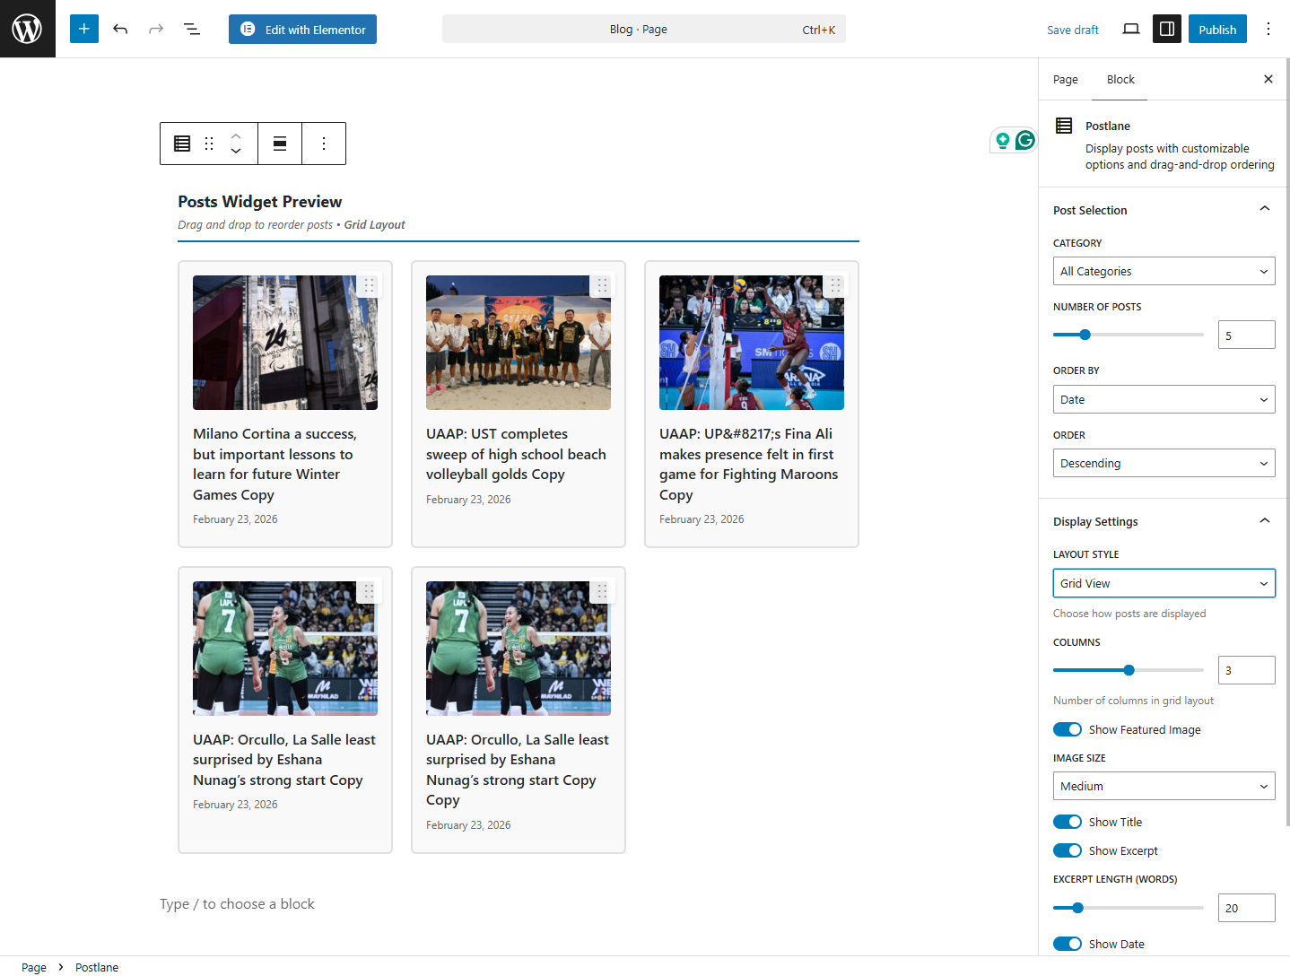This screenshot has width=1290, height=976.
Task: Open the block inserter with the plus icon
Action: [83, 29]
